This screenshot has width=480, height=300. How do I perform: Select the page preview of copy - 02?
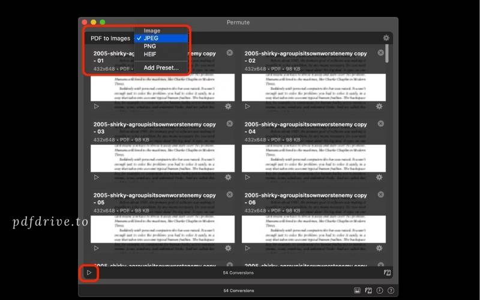(x=313, y=88)
